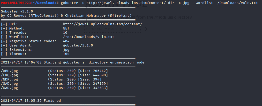Click the wordlist path /root/Downloads/vuln.txt
Viewport: 262px width, 106px height.
(89, 37)
